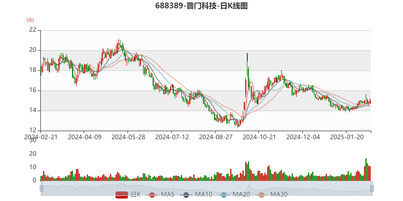
Task: Click the chart title 688389-普门科技-日K线图
Action: click(201, 6)
